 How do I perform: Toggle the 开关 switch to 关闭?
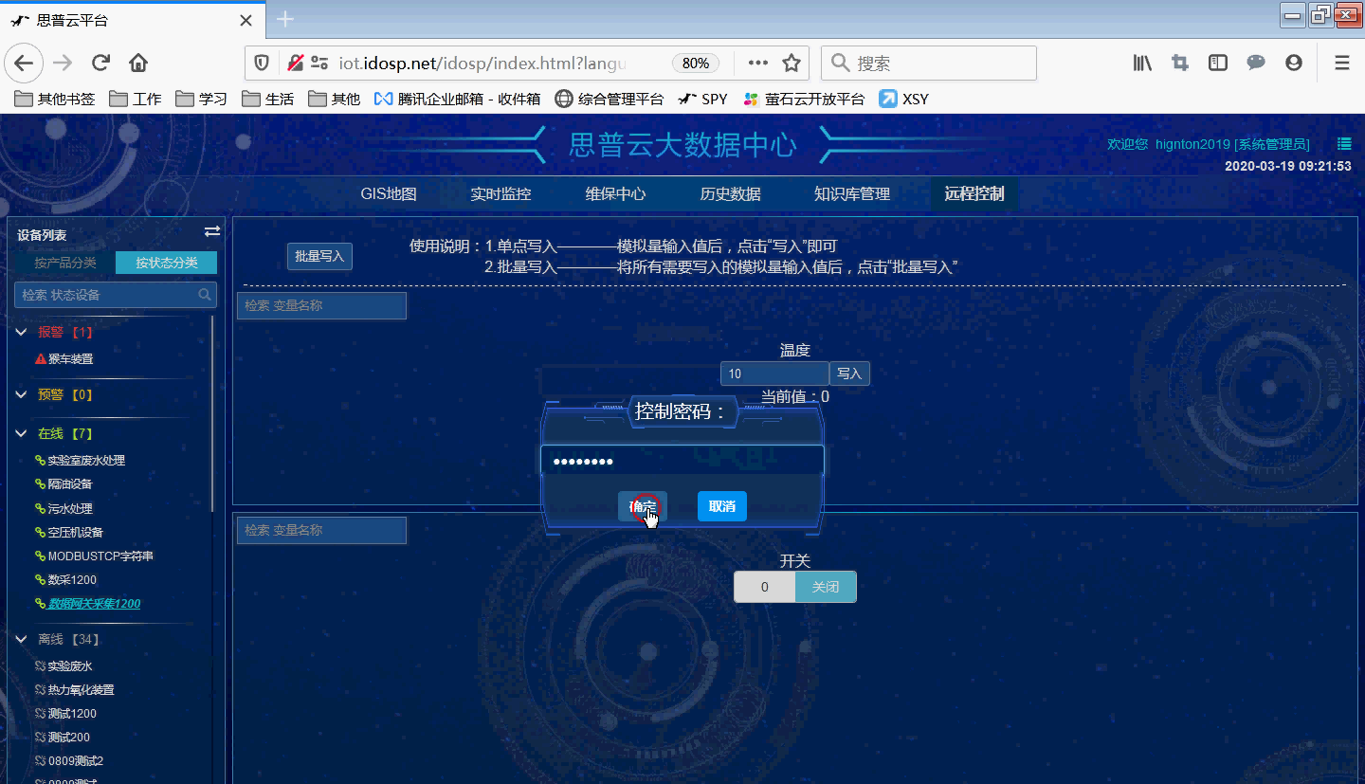click(x=825, y=586)
